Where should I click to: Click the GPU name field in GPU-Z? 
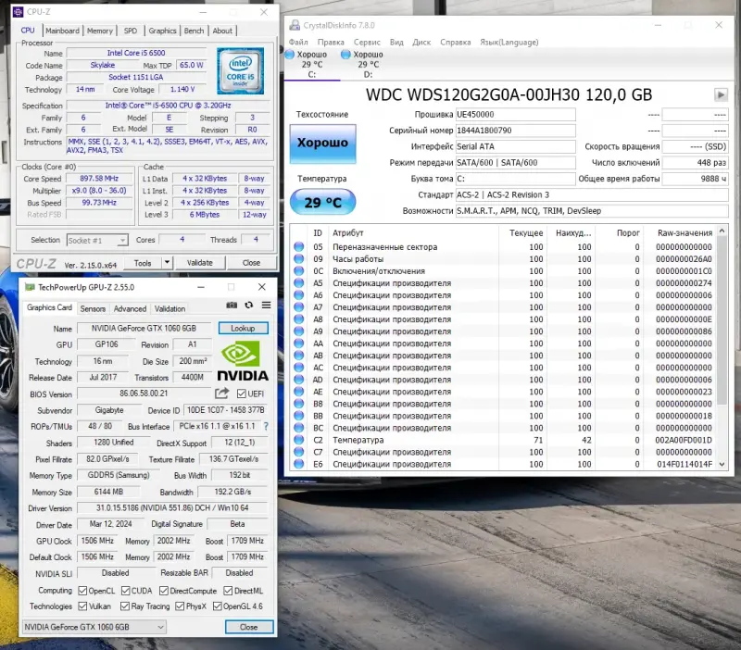tap(144, 329)
